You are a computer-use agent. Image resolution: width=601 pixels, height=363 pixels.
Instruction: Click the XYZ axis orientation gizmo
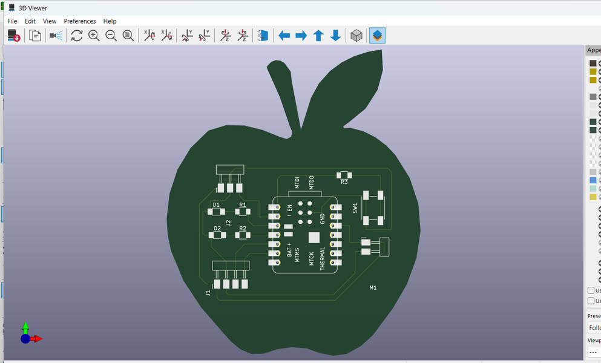coord(31,333)
